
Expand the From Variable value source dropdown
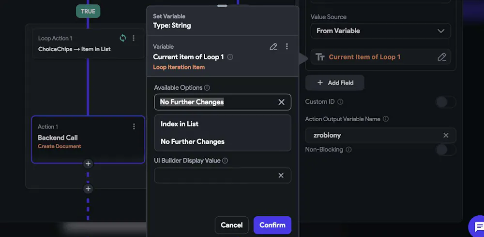380,31
